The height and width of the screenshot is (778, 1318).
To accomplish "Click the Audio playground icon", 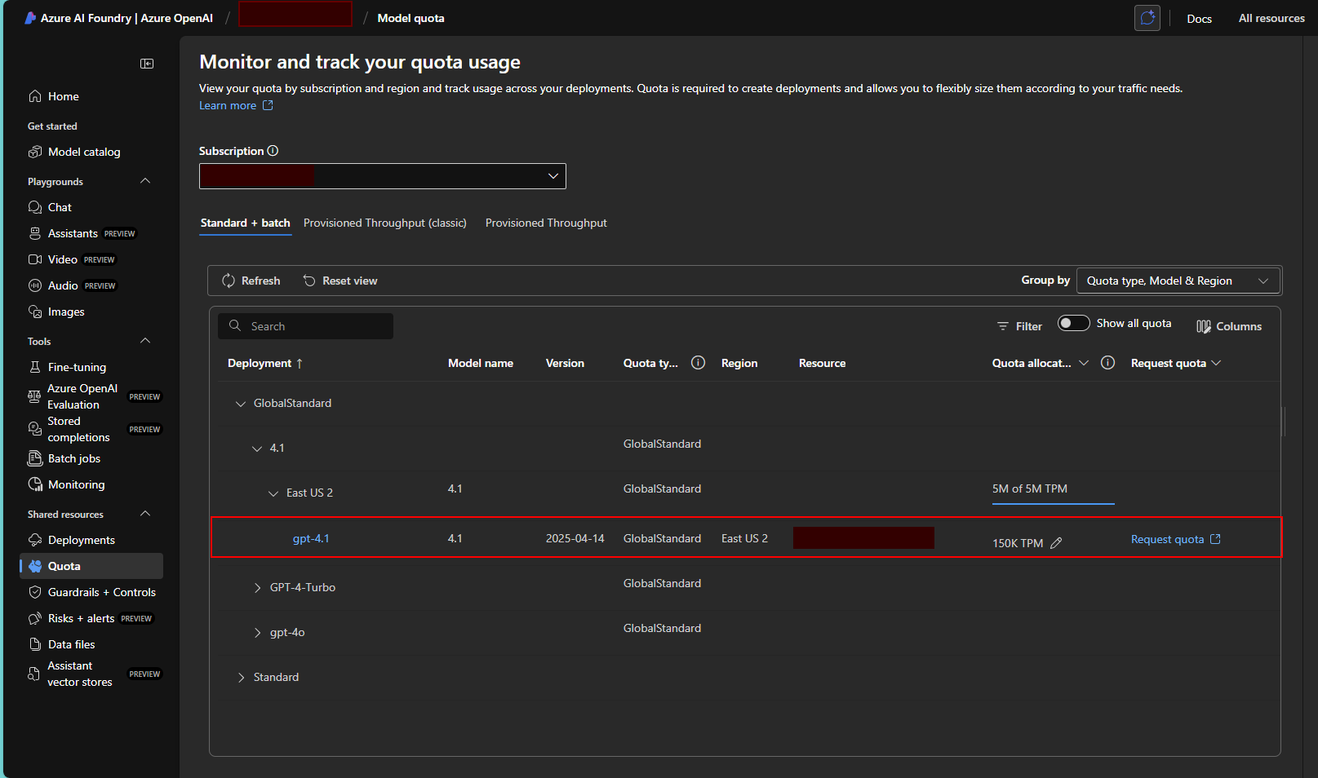I will 35,285.
